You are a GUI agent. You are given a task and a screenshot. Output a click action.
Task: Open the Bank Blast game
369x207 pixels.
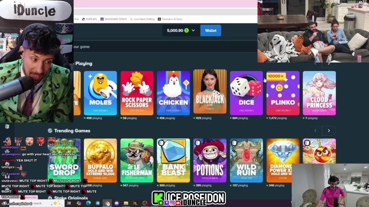(x=173, y=160)
